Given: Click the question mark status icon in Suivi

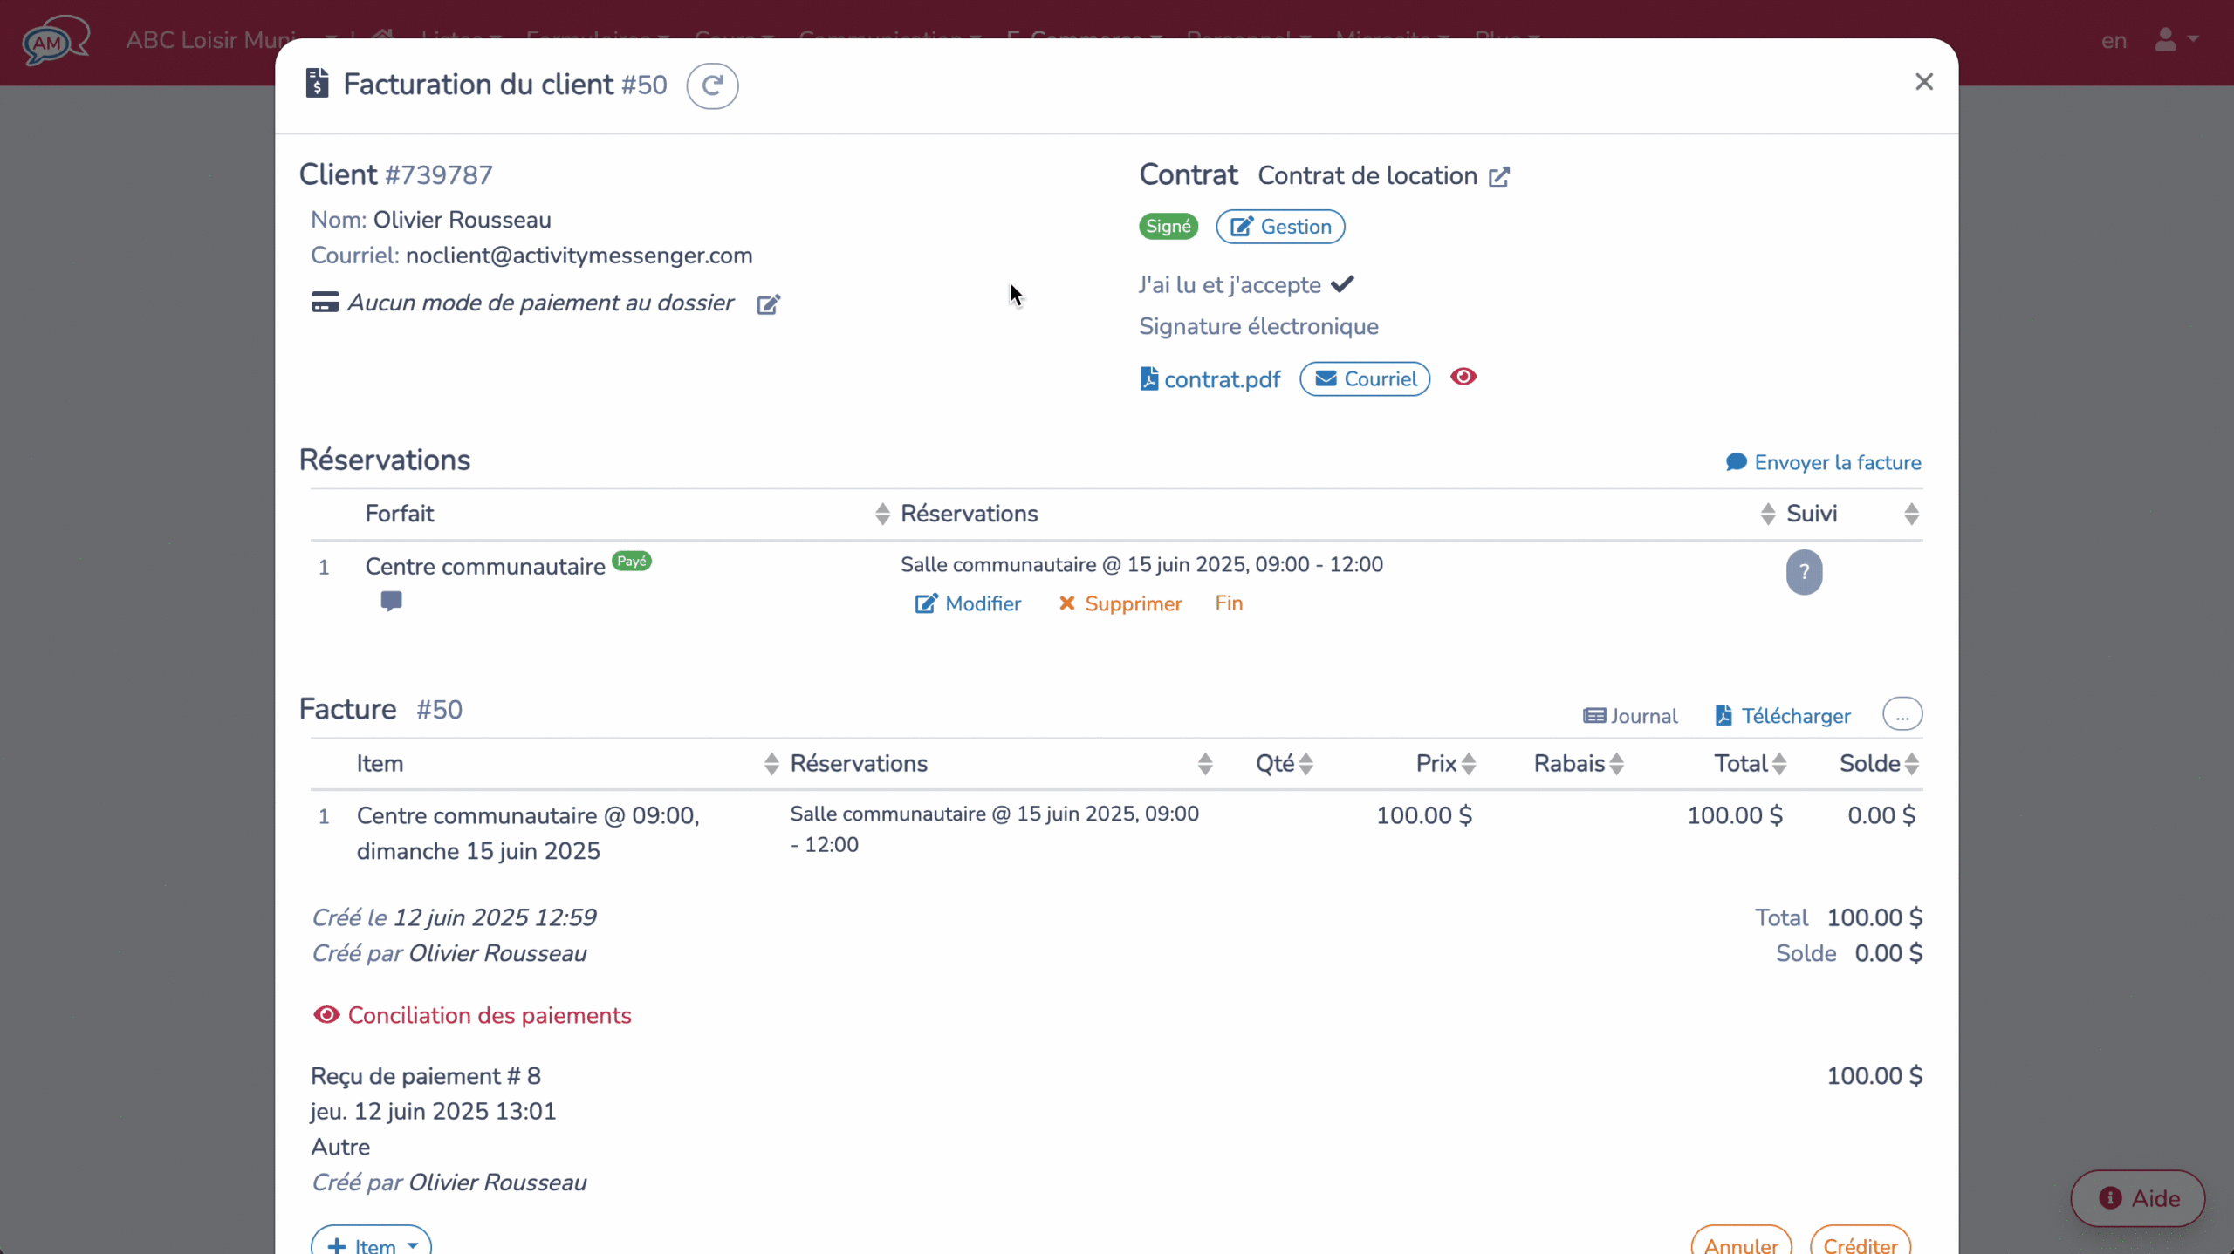Looking at the screenshot, I should point(1803,573).
